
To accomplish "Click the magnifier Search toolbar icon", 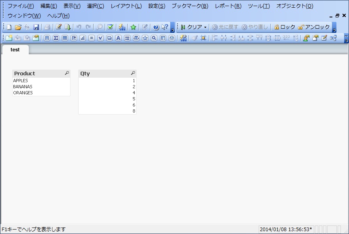I will pos(99,27).
